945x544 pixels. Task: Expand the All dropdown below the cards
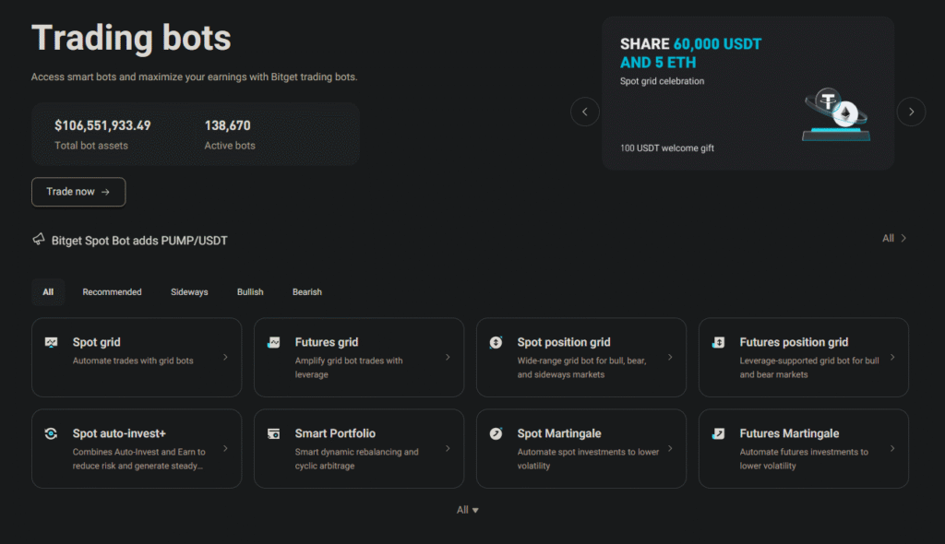click(468, 510)
